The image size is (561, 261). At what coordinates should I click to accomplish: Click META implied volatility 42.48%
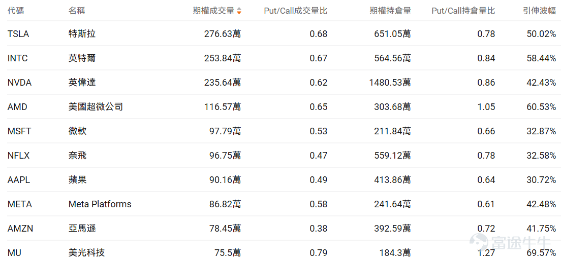tap(541, 204)
